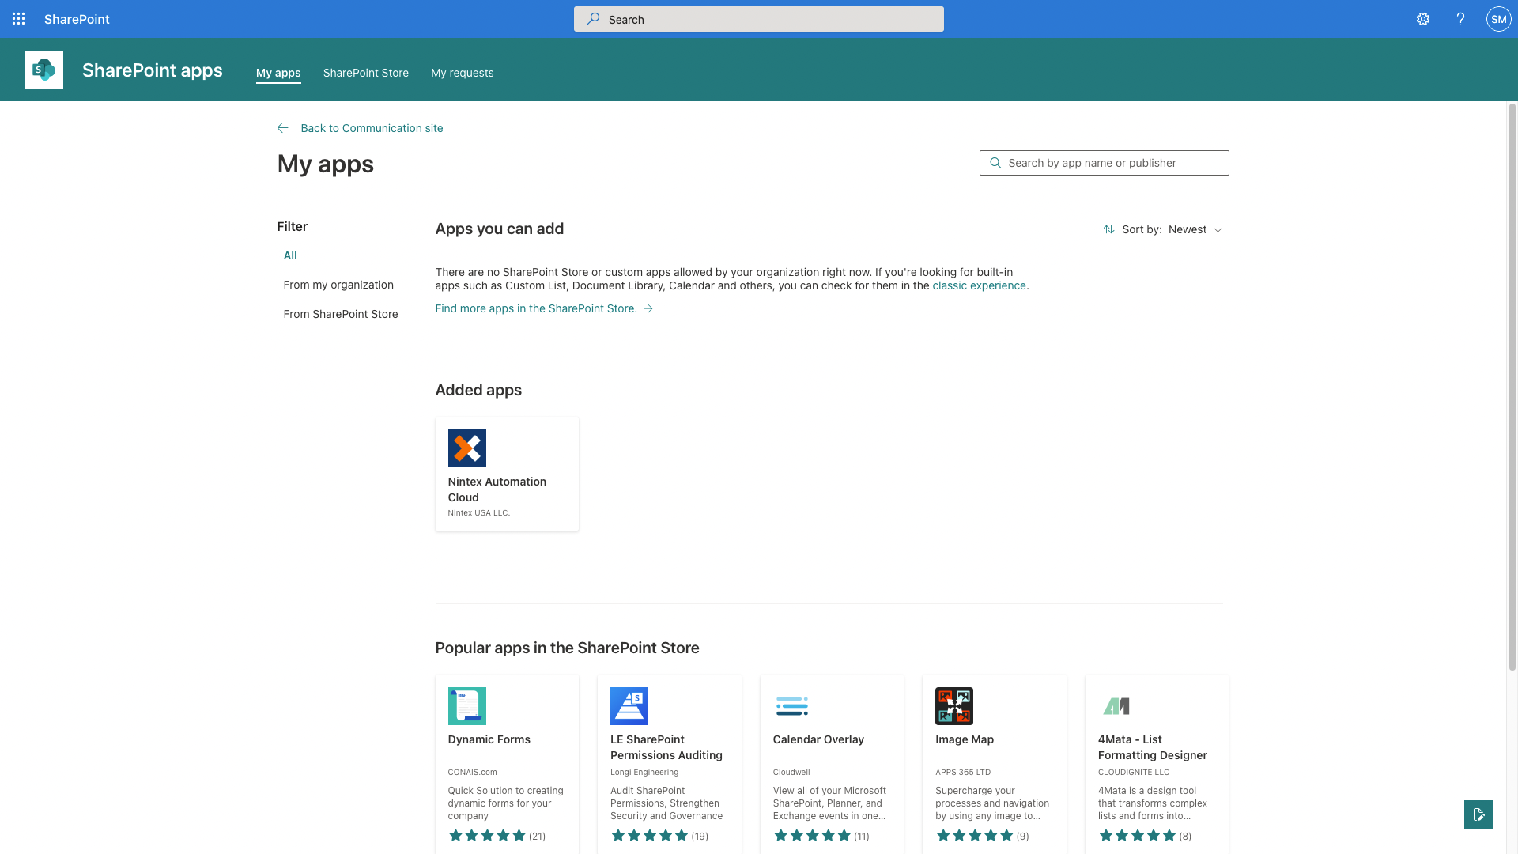Click the Image Map app icon
Image resolution: width=1518 pixels, height=854 pixels.
[x=954, y=706]
